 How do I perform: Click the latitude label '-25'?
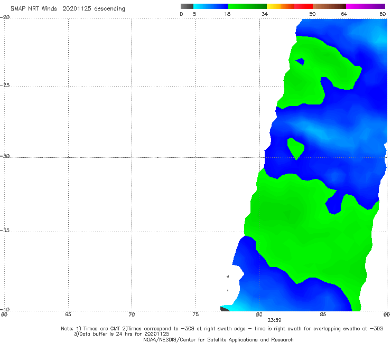coord(5,85)
